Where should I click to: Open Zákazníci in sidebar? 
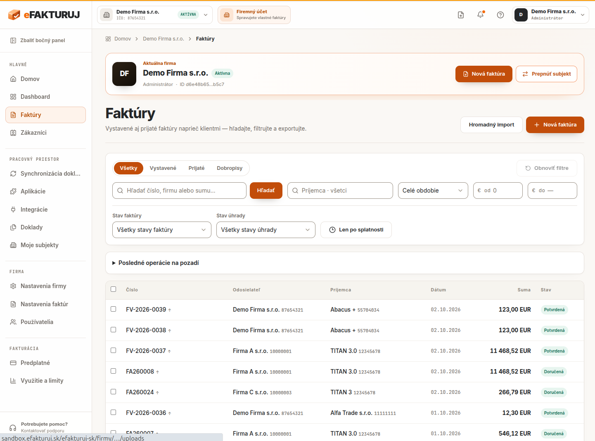click(x=45, y=133)
